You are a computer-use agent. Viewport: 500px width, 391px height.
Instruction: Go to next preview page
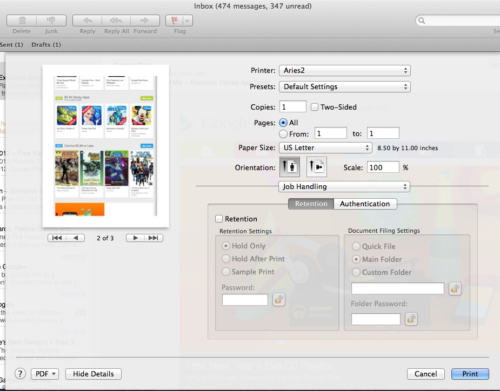(x=135, y=238)
